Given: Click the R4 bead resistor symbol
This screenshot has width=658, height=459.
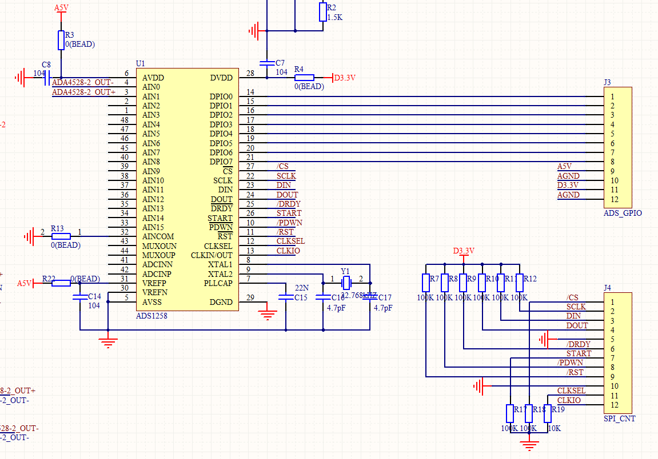Looking at the screenshot, I should (304, 78).
